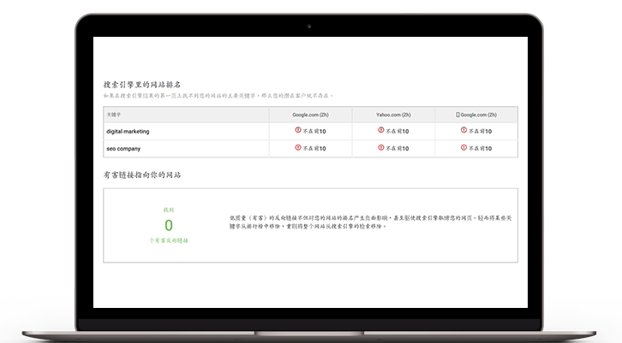The height and width of the screenshot is (343, 622).
Task: Click warning icon for seo company on mobile Google
Action: pyautogui.click(x=464, y=147)
